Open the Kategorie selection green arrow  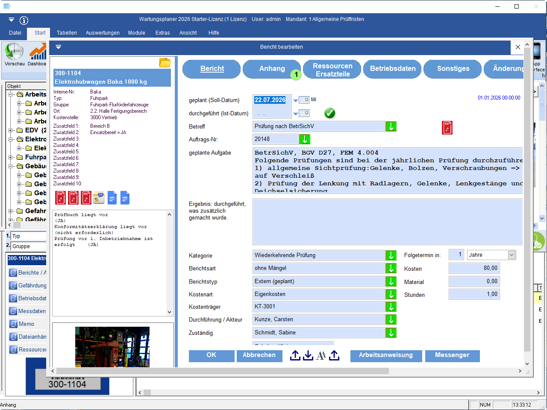391,255
